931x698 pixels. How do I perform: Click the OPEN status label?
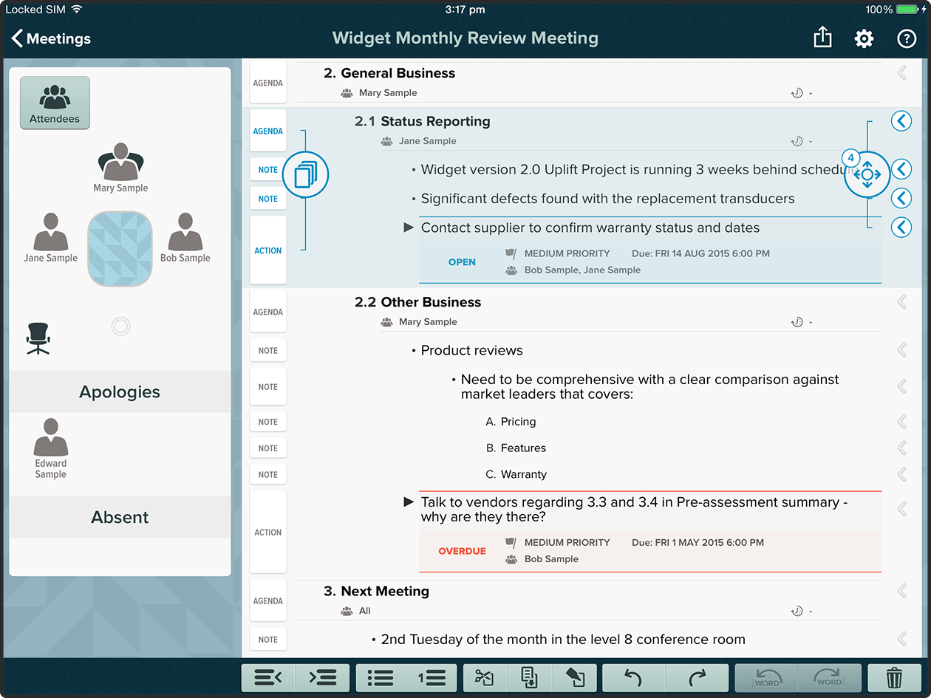tap(462, 262)
